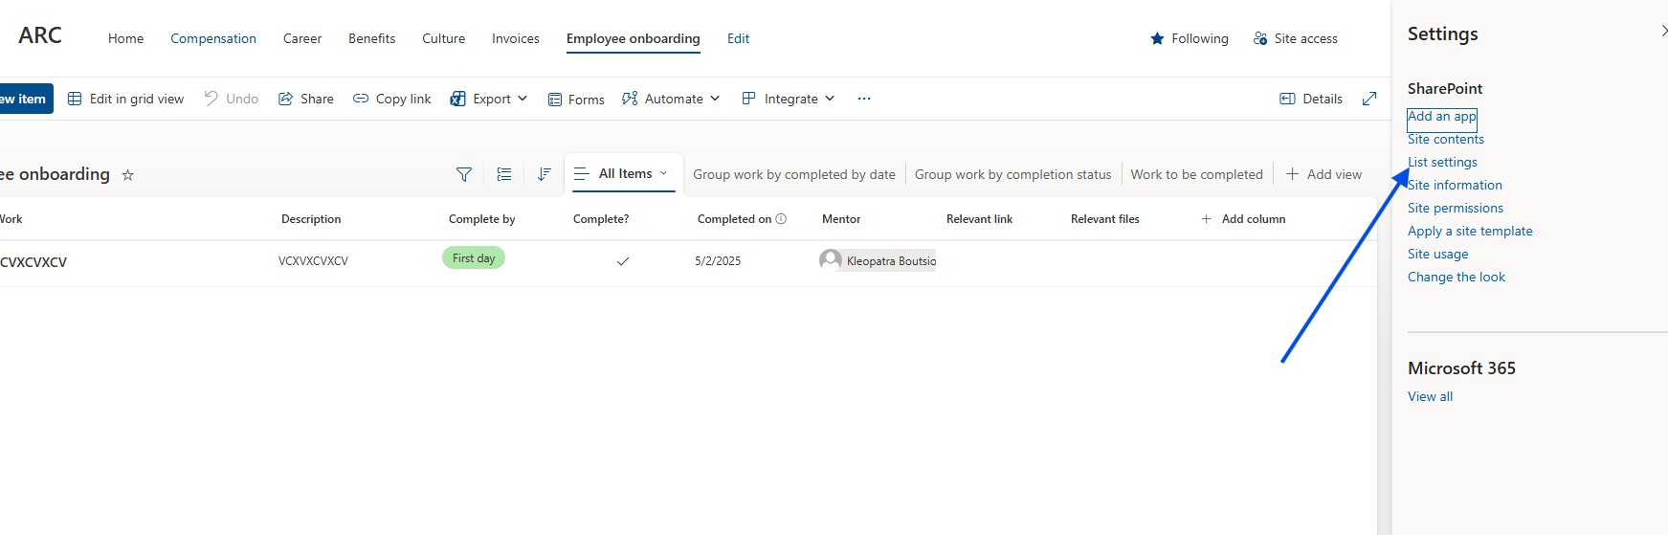The height and width of the screenshot is (535, 1668).
Task: Open List settings link in Settings panel
Action: click(1443, 163)
